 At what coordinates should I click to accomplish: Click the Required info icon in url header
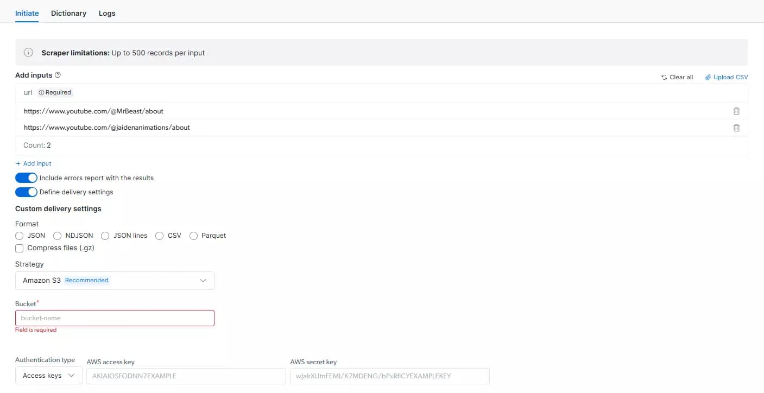[42, 92]
